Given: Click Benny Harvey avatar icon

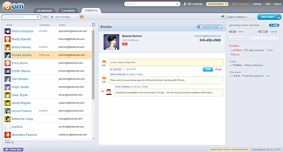Looking at the screenshot, I should (7, 47).
